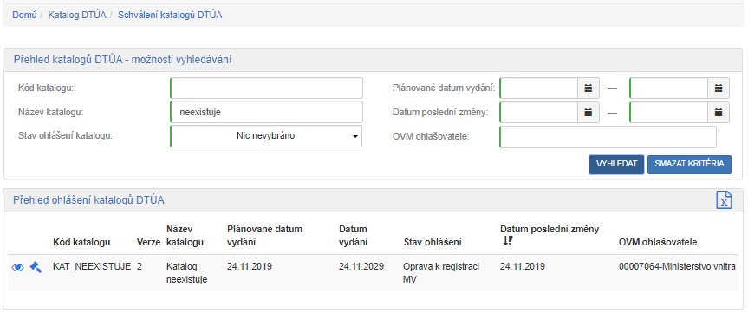Go to Domů breadcrumb

coord(24,15)
